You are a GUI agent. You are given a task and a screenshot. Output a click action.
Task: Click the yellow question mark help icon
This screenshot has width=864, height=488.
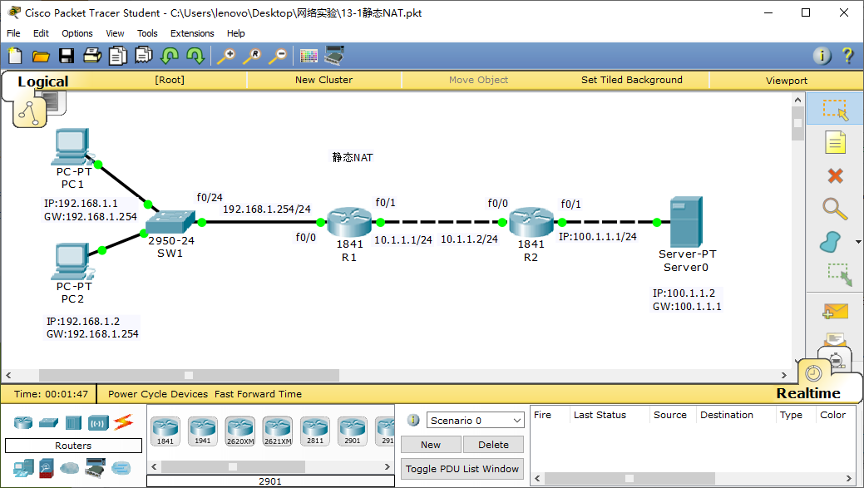848,56
